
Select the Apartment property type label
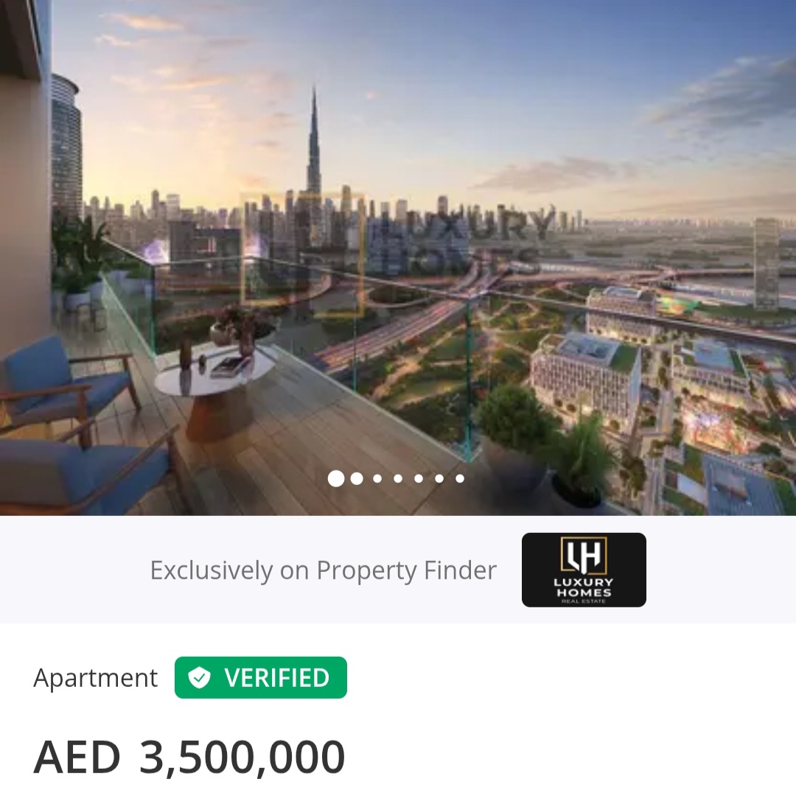tap(95, 678)
